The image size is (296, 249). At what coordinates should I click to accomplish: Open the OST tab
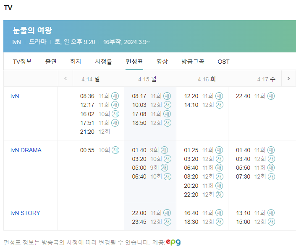click(x=223, y=62)
